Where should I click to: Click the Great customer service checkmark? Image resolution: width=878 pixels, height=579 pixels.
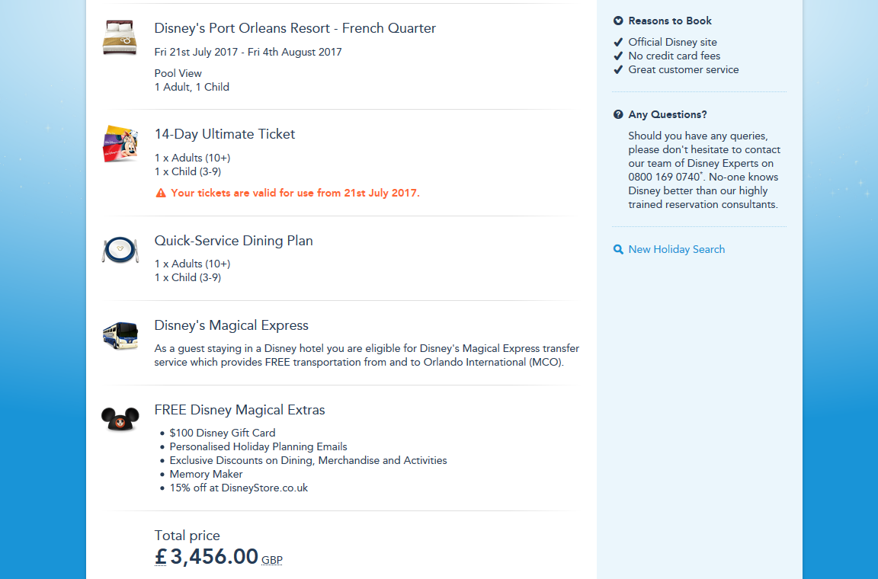[x=618, y=69]
